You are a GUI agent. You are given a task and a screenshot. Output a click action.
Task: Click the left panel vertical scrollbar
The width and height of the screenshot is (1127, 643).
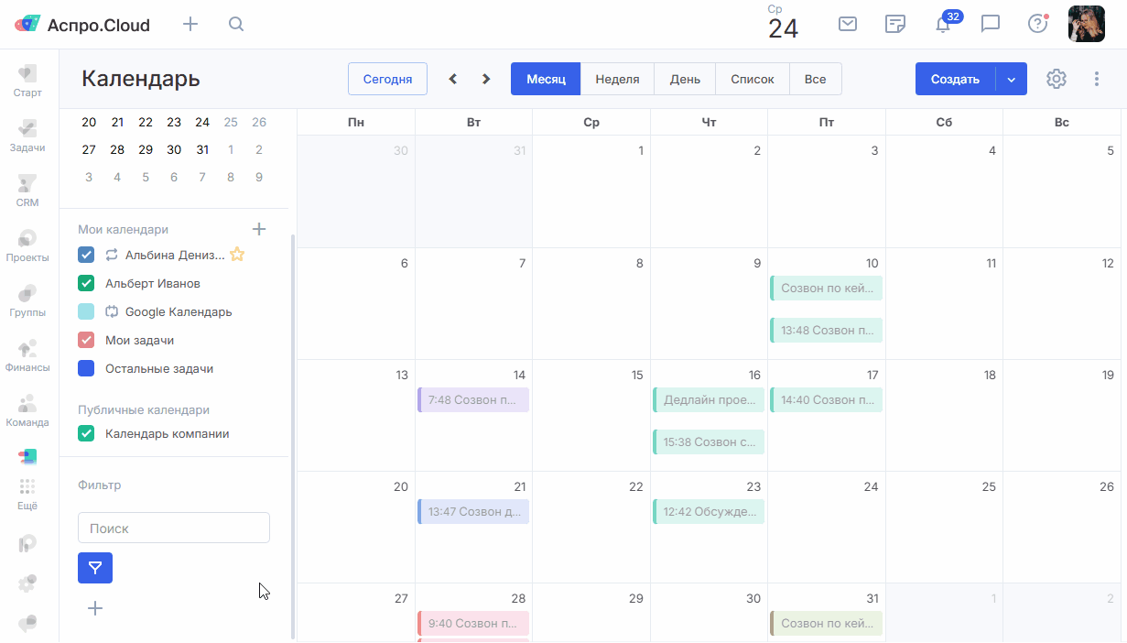point(293,436)
